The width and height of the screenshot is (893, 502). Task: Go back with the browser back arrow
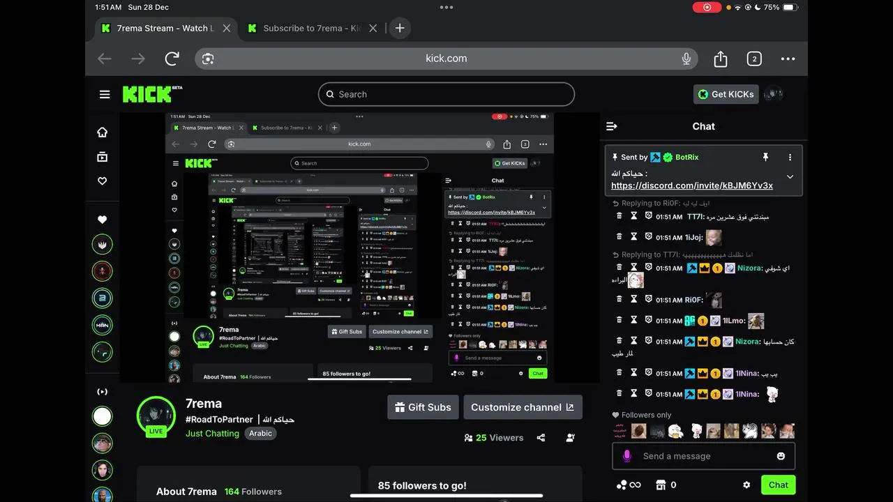point(105,59)
